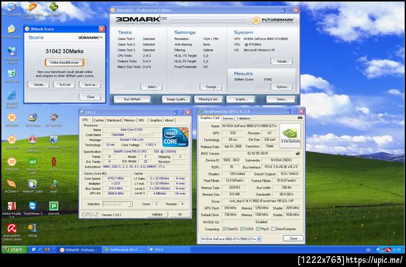Screen dimensions: 406x267
Task: Open My Documents desktop icon
Action: (x=12, y=31)
